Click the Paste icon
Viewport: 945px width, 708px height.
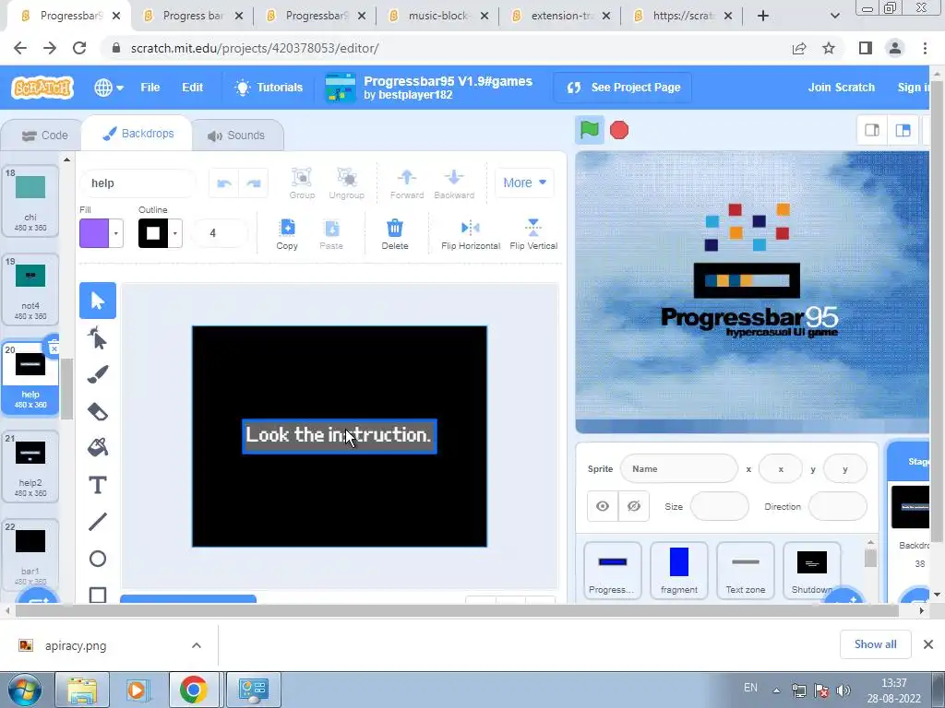(331, 233)
